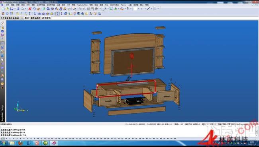Open the 编辑 (Edit) menu
This screenshot has width=259, height=147.
pyautogui.click(x=13, y=5)
